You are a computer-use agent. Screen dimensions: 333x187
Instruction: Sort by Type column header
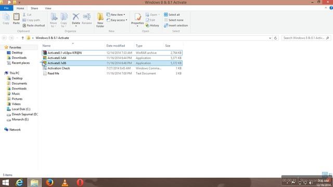point(149,46)
